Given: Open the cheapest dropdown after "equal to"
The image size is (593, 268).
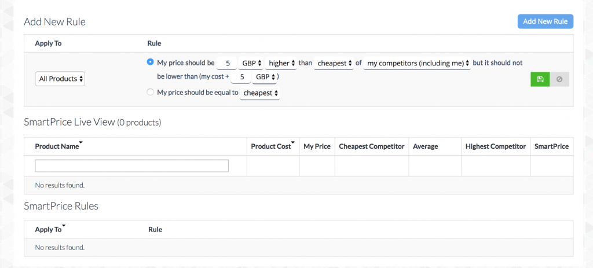Looking at the screenshot, I should pyautogui.click(x=260, y=93).
